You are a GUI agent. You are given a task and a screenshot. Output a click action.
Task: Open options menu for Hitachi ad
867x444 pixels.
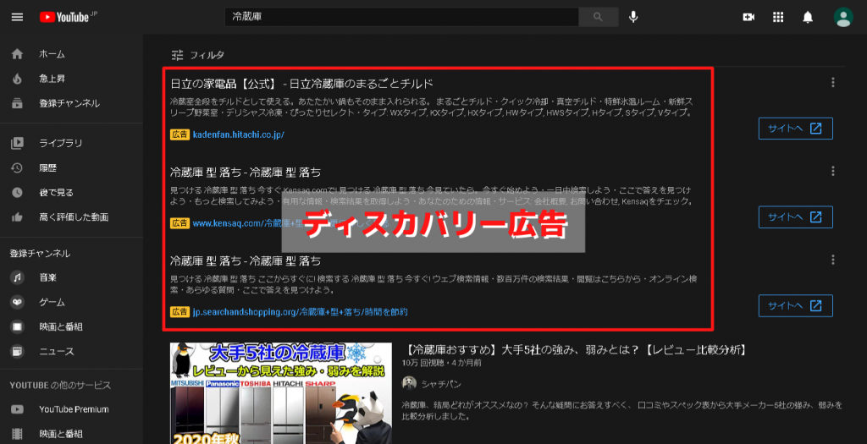[x=833, y=82]
